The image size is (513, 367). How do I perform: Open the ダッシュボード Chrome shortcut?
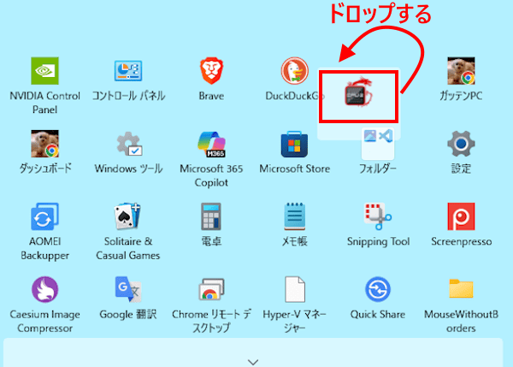(x=44, y=144)
